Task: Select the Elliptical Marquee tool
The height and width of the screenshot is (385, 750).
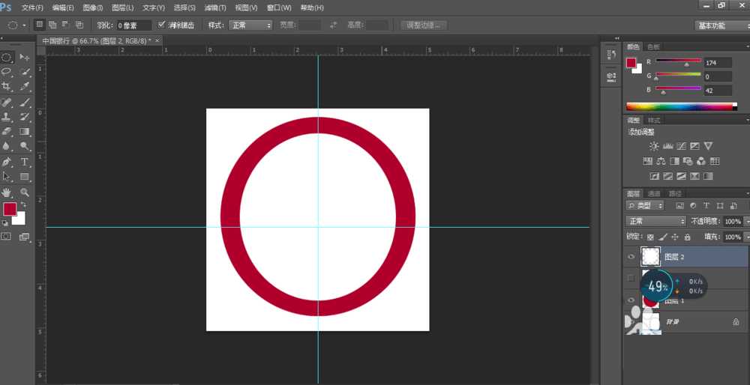Action: (x=7, y=57)
